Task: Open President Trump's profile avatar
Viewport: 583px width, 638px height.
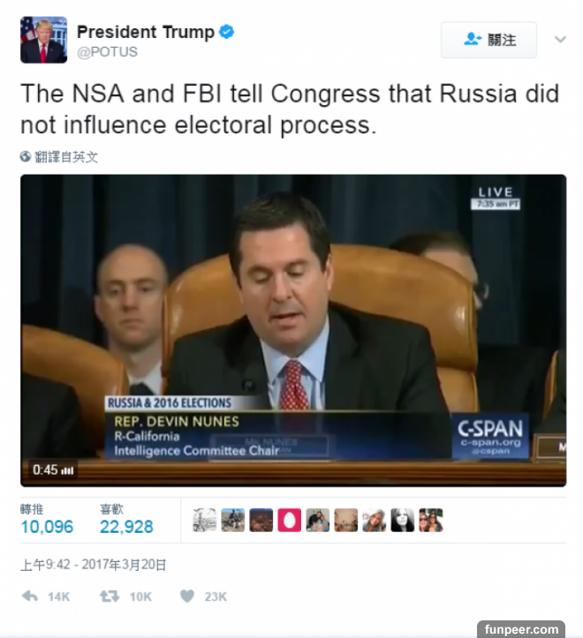Action: [x=43, y=40]
